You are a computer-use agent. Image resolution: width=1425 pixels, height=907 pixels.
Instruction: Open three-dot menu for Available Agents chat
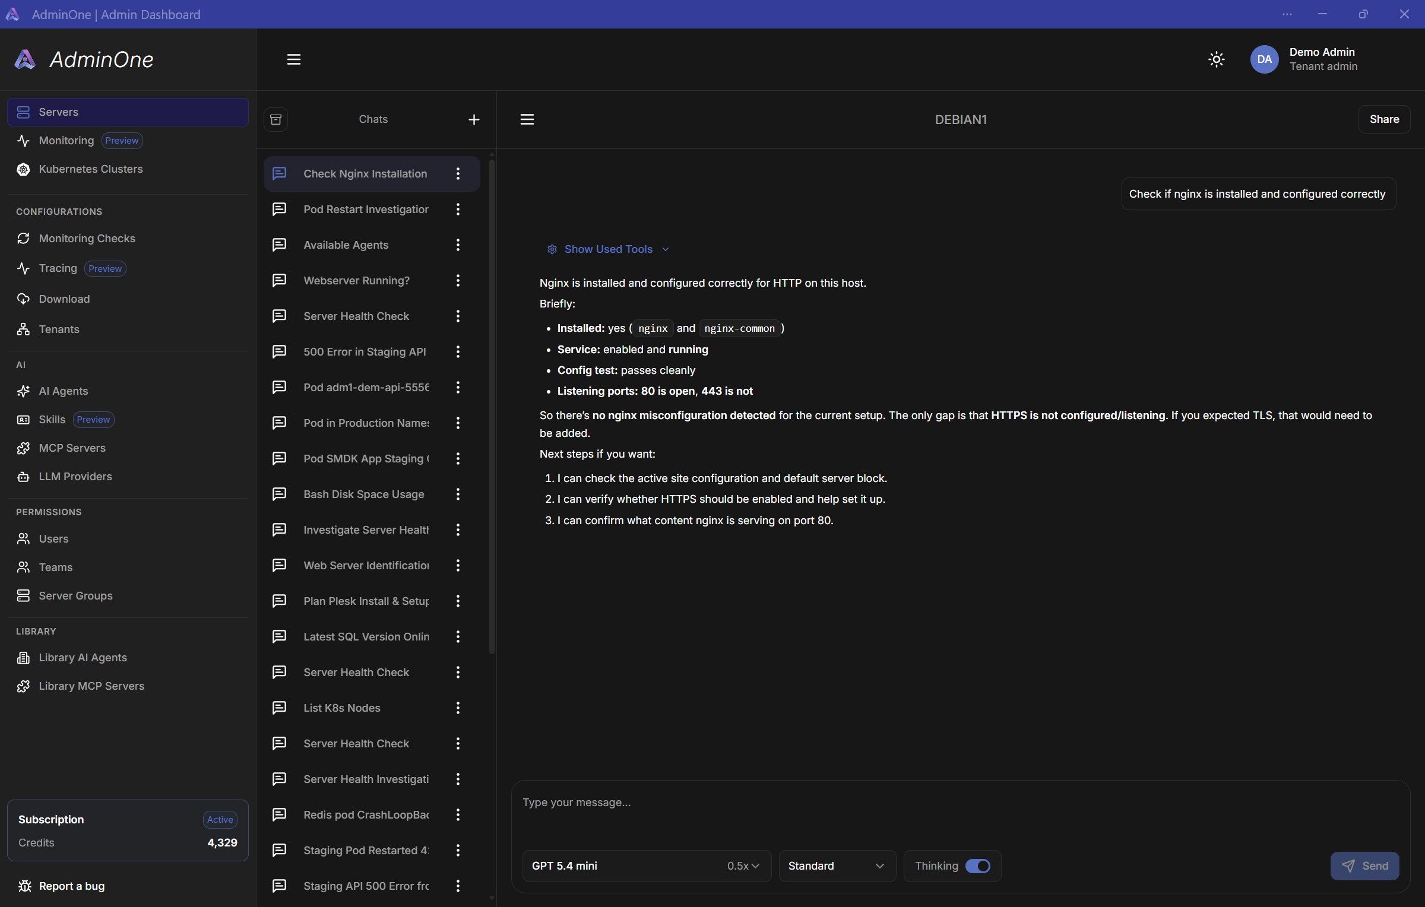[458, 245]
